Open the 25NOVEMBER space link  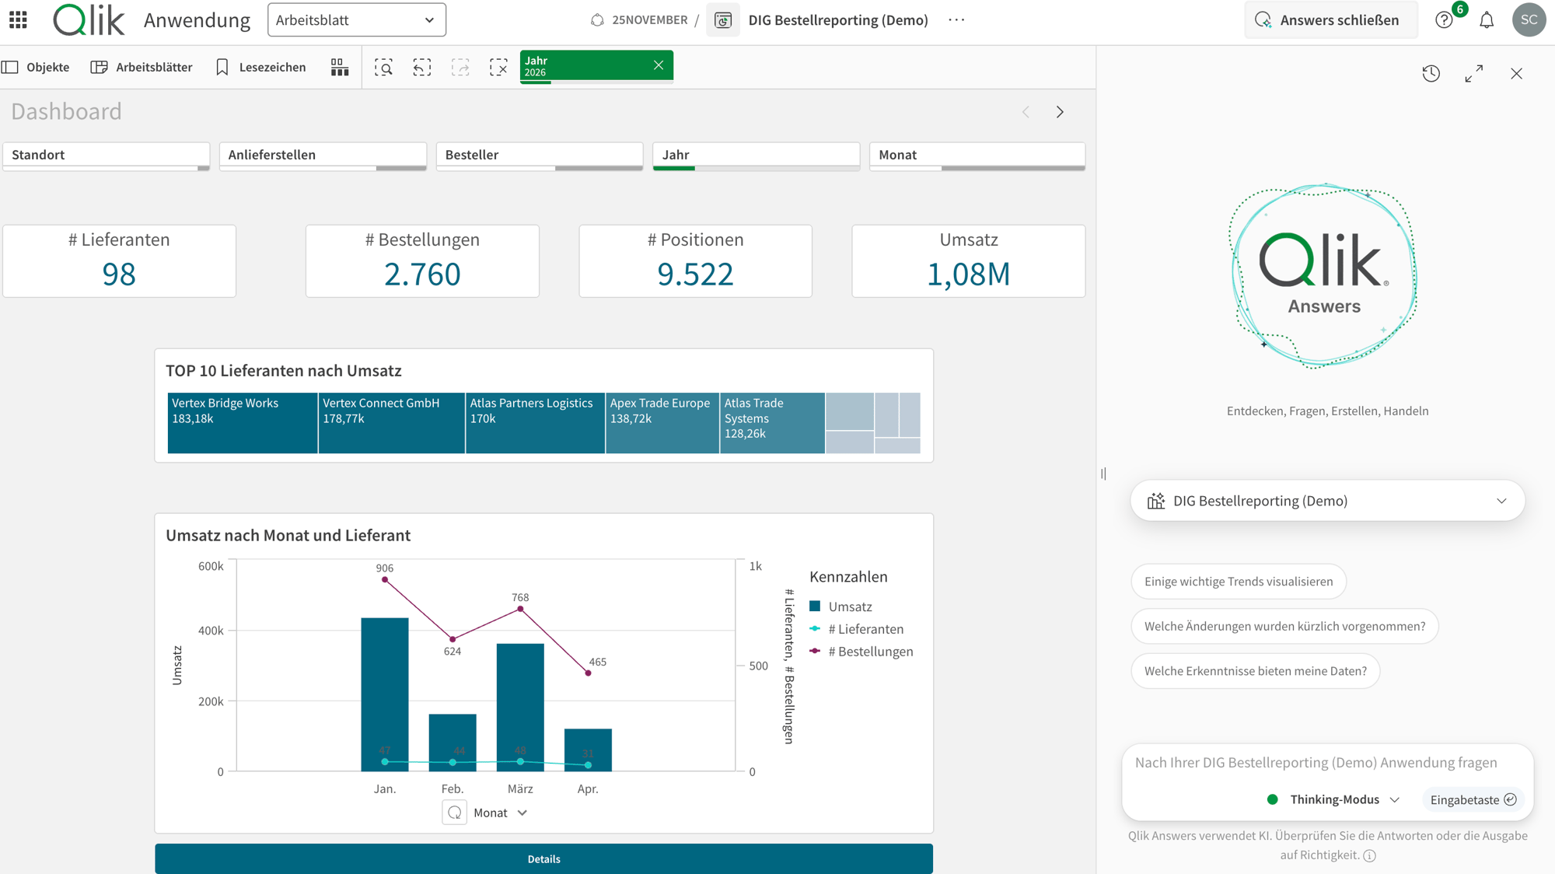point(640,20)
